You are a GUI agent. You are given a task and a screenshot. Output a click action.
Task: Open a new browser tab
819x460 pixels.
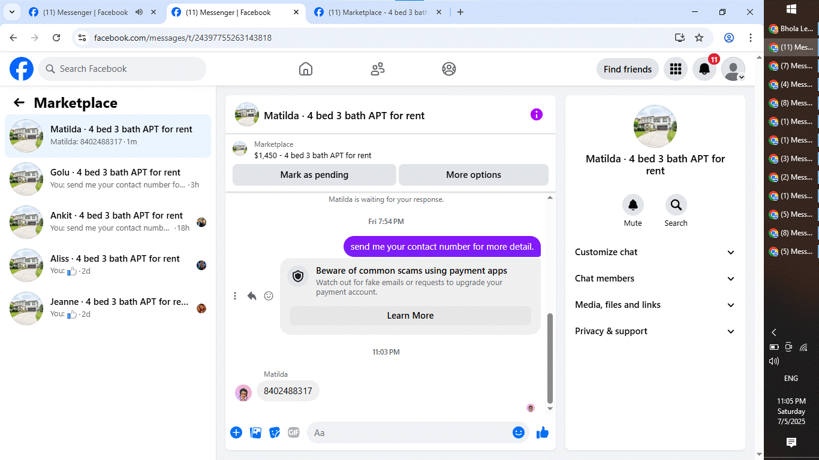pos(460,12)
